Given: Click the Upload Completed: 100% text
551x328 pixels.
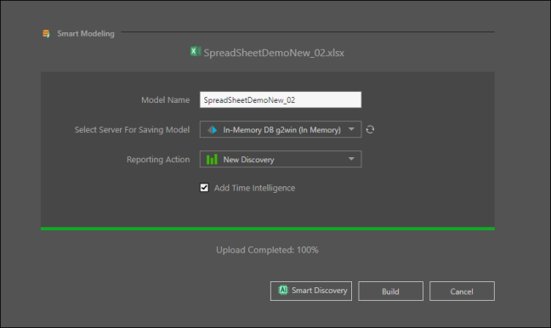Looking at the screenshot, I should click(x=267, y=250).
